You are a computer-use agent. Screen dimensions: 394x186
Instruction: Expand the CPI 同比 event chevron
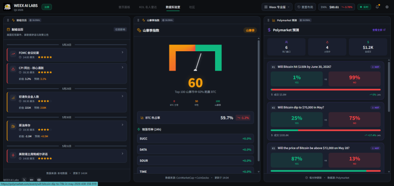coord(122,67)
